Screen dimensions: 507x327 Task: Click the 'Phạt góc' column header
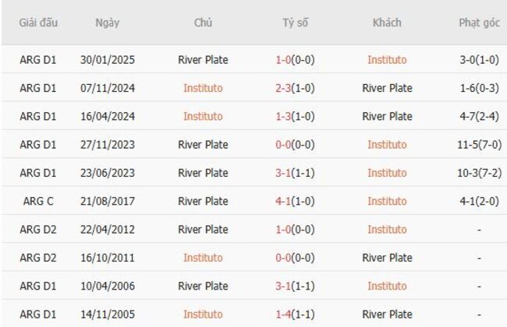tap(479, 23)
